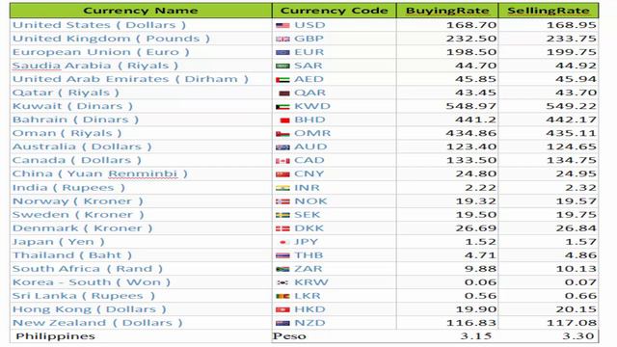Open Canada ( Dollars ) link
Viewport: 617px width, 347px height.
(77, 161)
